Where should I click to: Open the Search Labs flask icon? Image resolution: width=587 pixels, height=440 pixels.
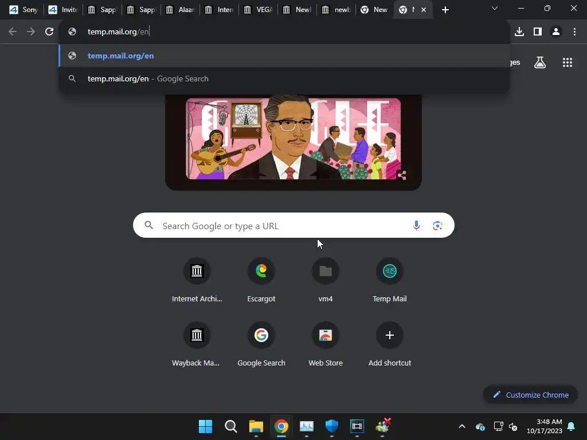click(540, 62)
